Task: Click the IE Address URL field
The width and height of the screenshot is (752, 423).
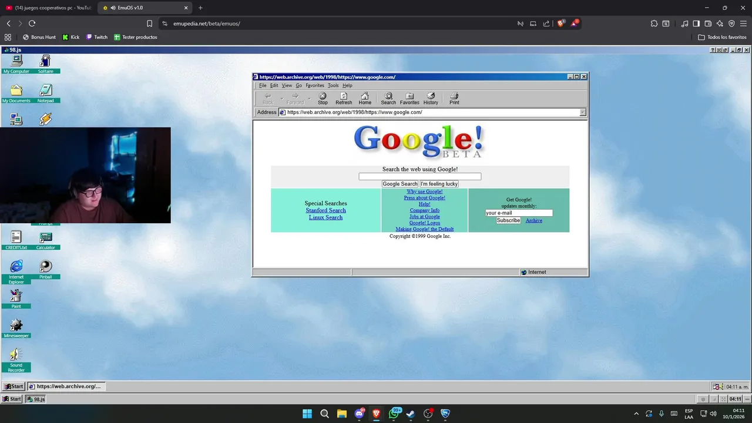Action: click(429, 112)
